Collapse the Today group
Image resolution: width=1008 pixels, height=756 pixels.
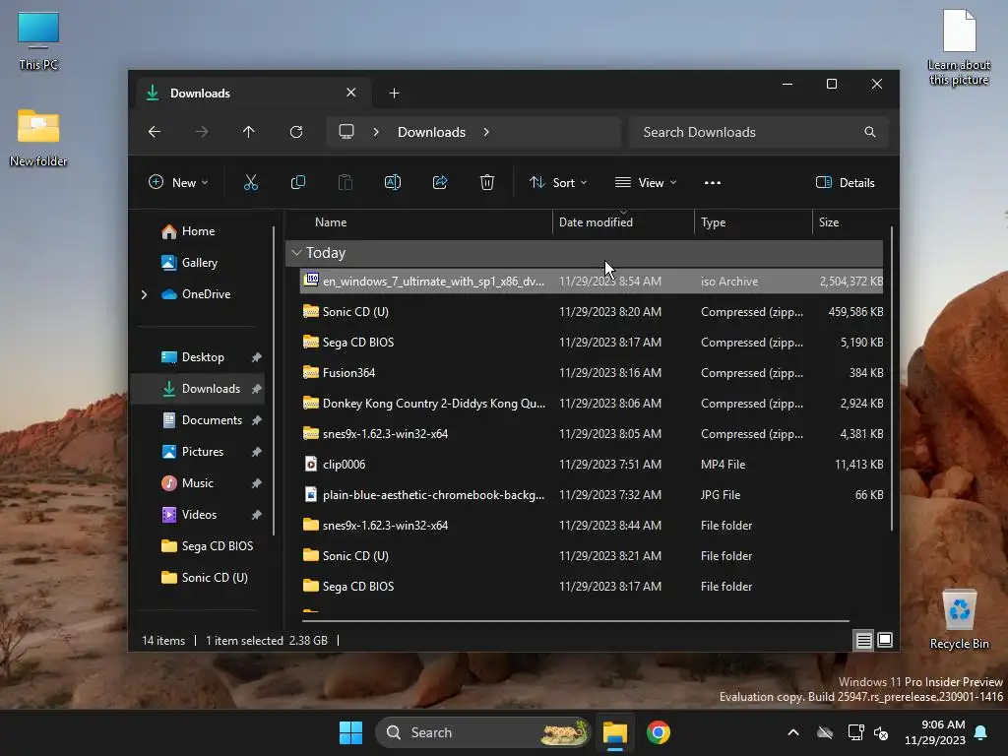(296, 253)
